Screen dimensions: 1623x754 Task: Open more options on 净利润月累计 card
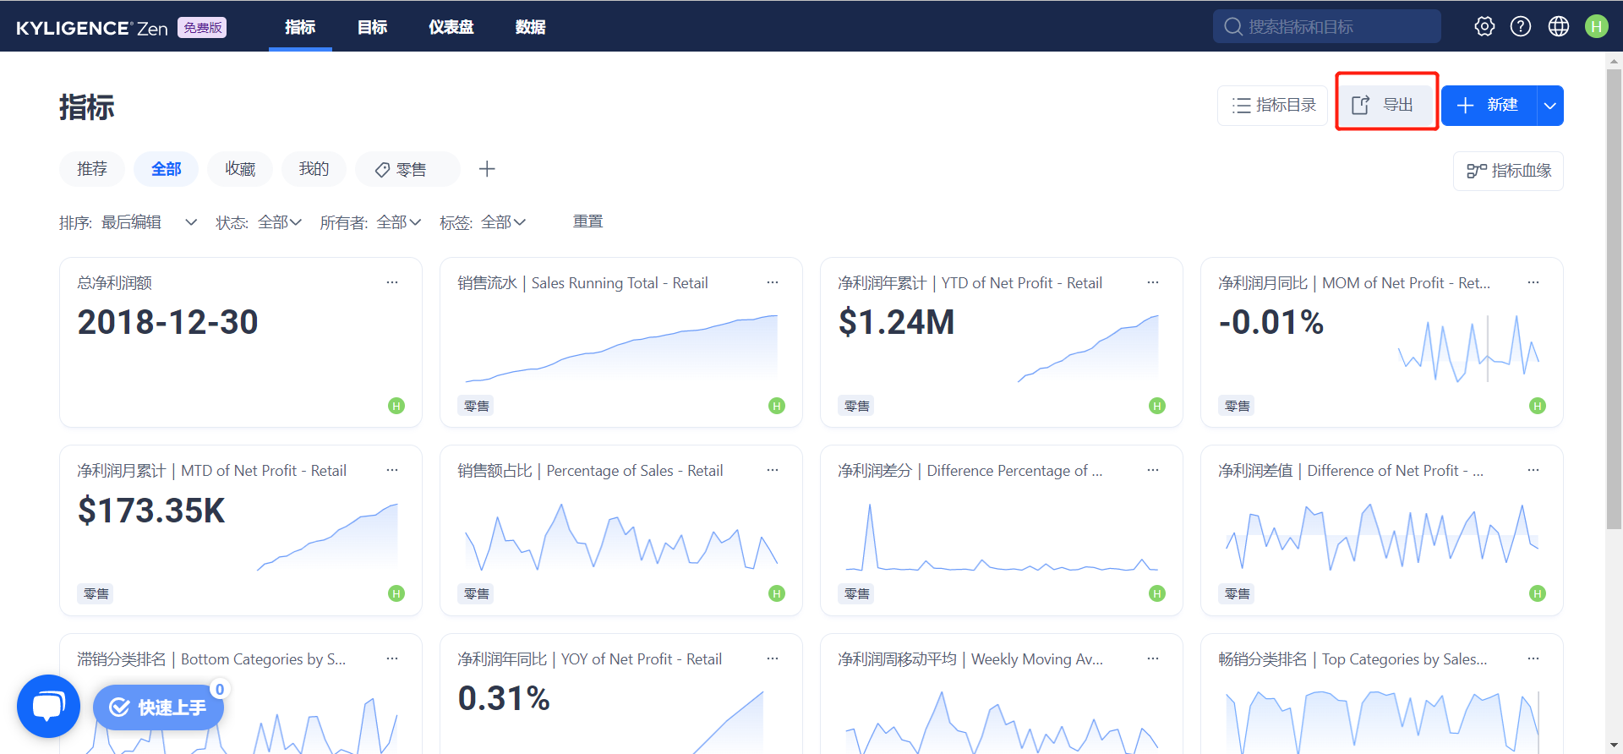coord(392,470)
